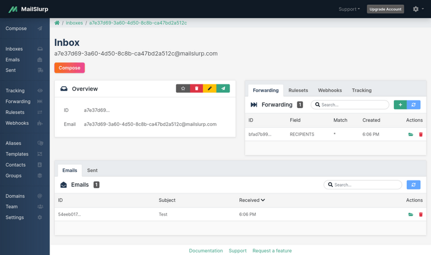Viewport: 431px width, 255px height.
Task: Click the Overview email address value
Action: click(150, 124)
